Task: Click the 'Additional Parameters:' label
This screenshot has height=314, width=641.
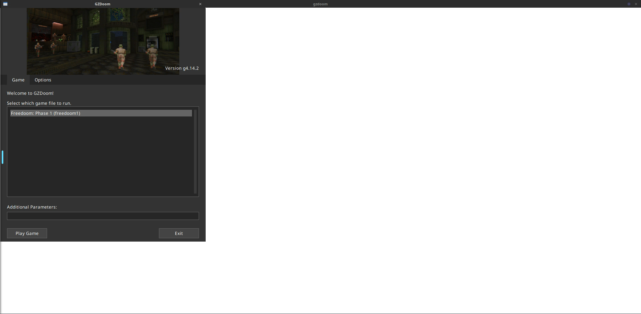Action: click(x=32, y=207)
